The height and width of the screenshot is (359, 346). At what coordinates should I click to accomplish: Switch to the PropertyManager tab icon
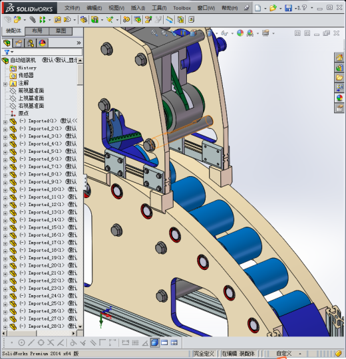coord(19,43)
